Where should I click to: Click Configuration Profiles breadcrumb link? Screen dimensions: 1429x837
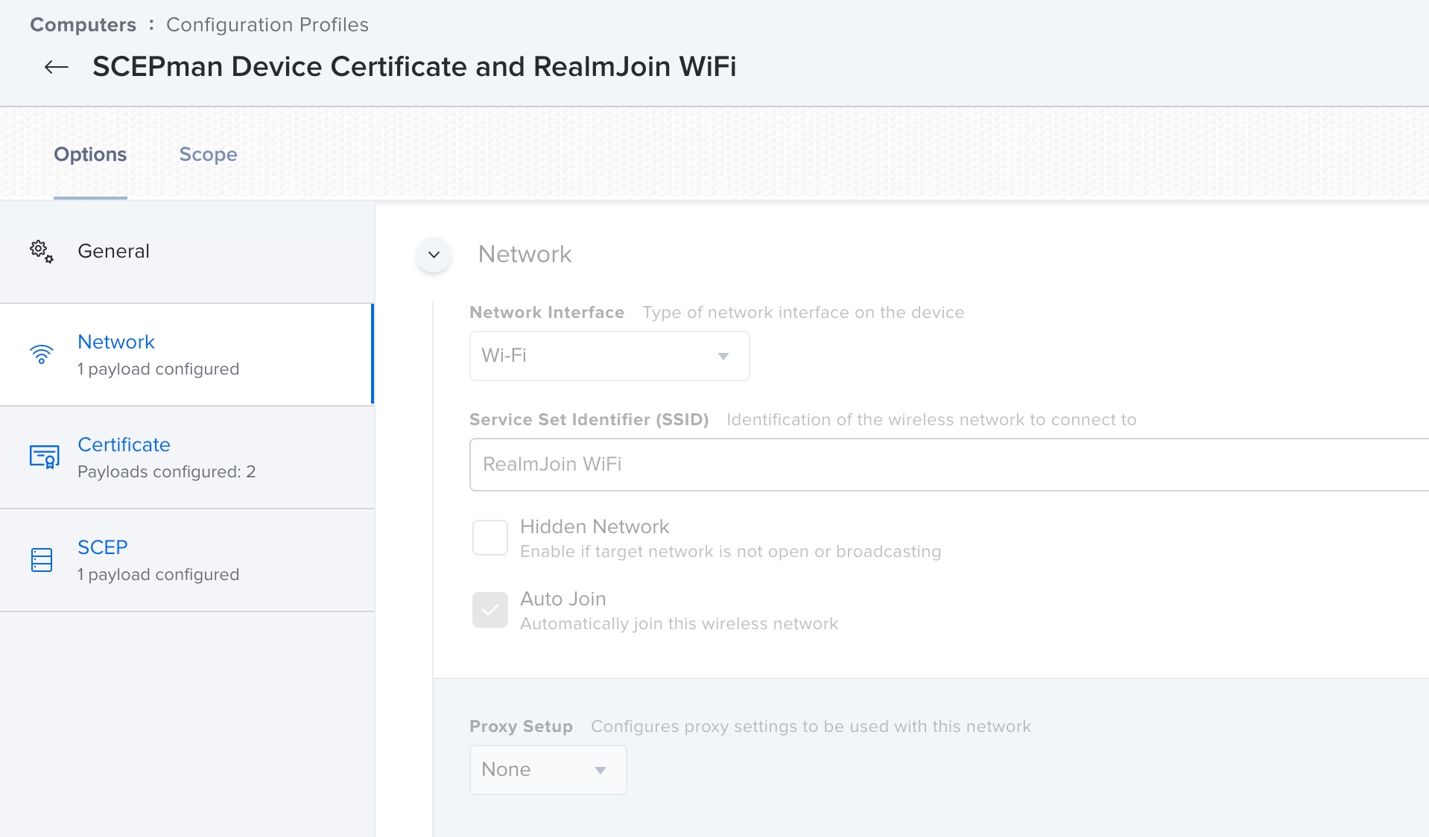point(267,25)
